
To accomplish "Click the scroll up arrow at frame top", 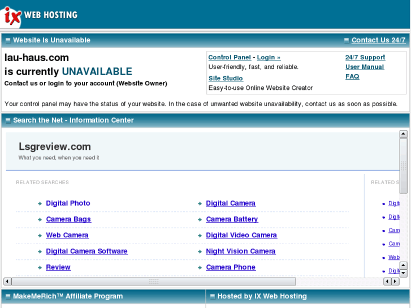I will [x=403, y=134].
